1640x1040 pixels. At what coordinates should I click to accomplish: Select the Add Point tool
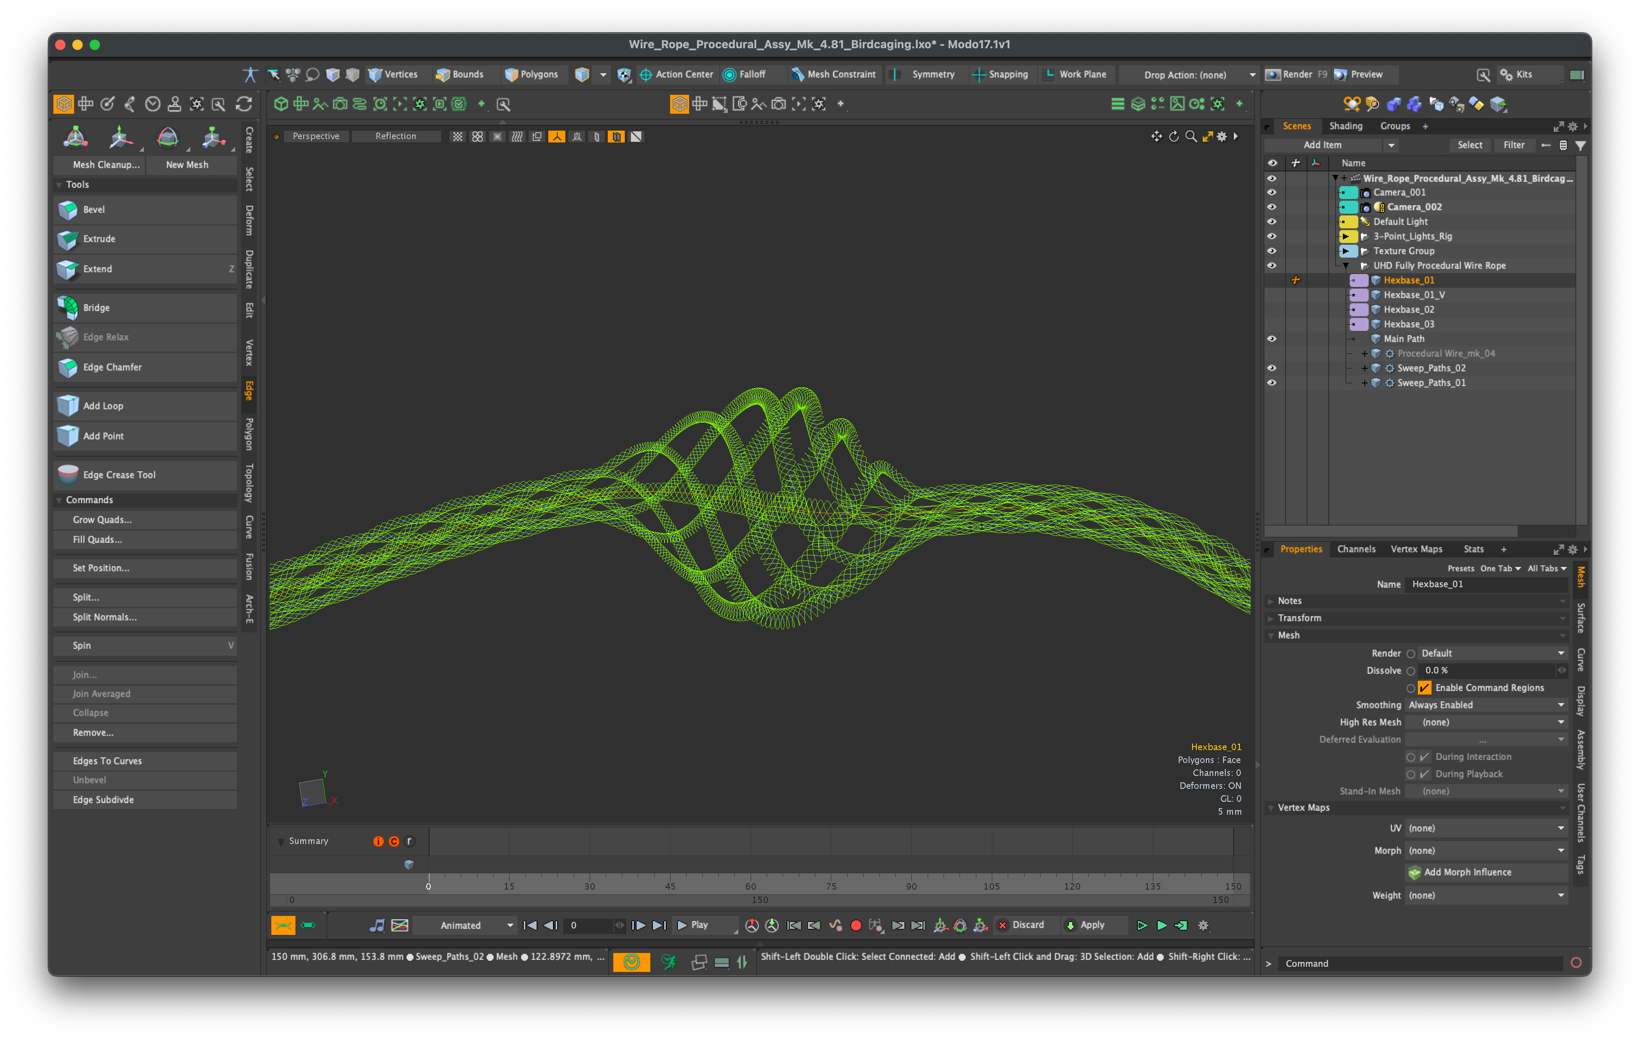point(145,436)
